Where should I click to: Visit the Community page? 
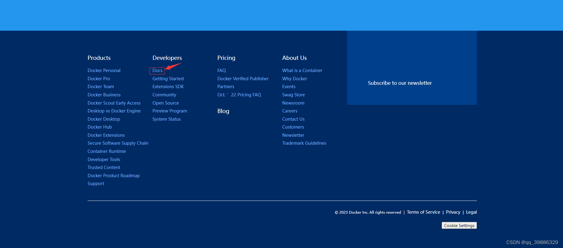(164, 95)
